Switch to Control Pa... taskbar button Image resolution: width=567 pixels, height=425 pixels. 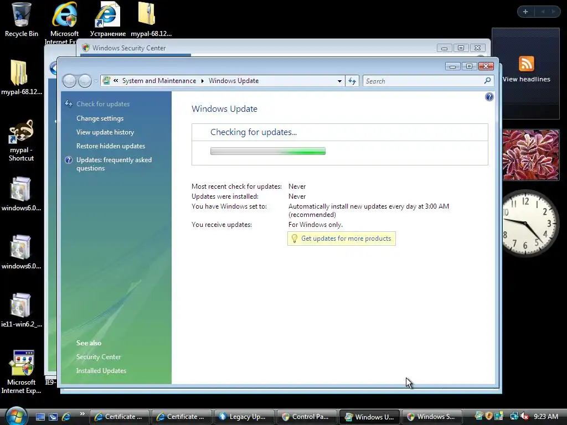point(306,417)
